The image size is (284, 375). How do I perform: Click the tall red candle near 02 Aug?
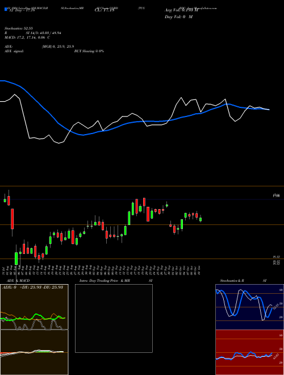12,219
